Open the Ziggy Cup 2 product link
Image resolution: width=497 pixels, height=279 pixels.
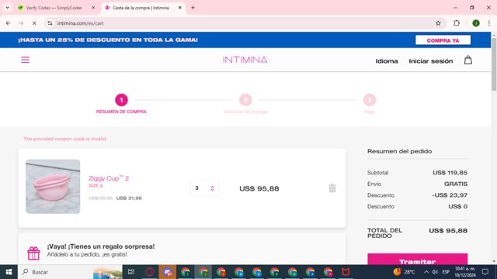[x=109, y=178]
